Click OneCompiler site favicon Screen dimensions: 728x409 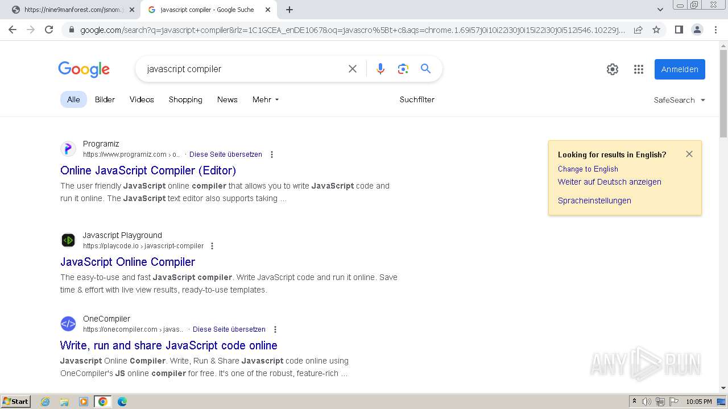(x=68, y=324)
